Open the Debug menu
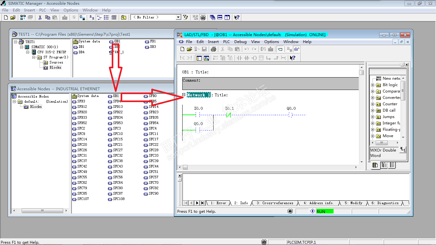436x245 pixels. 240,42
